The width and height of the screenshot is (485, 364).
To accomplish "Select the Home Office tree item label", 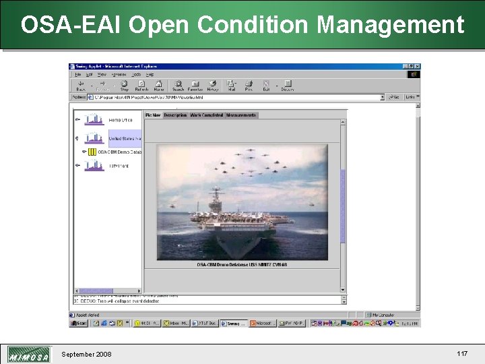I will (121, 120).
